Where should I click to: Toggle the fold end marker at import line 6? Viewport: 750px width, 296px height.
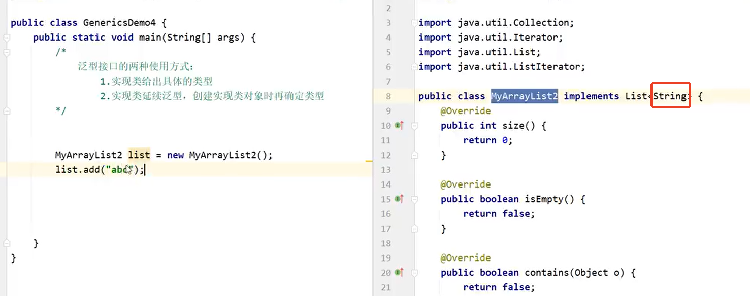414,67
